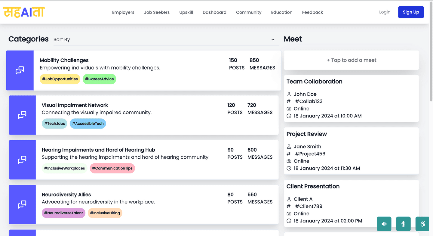This screenshot has width=433, height=236.
Task: Open the Feedback page
Action: tap(312, 12)
